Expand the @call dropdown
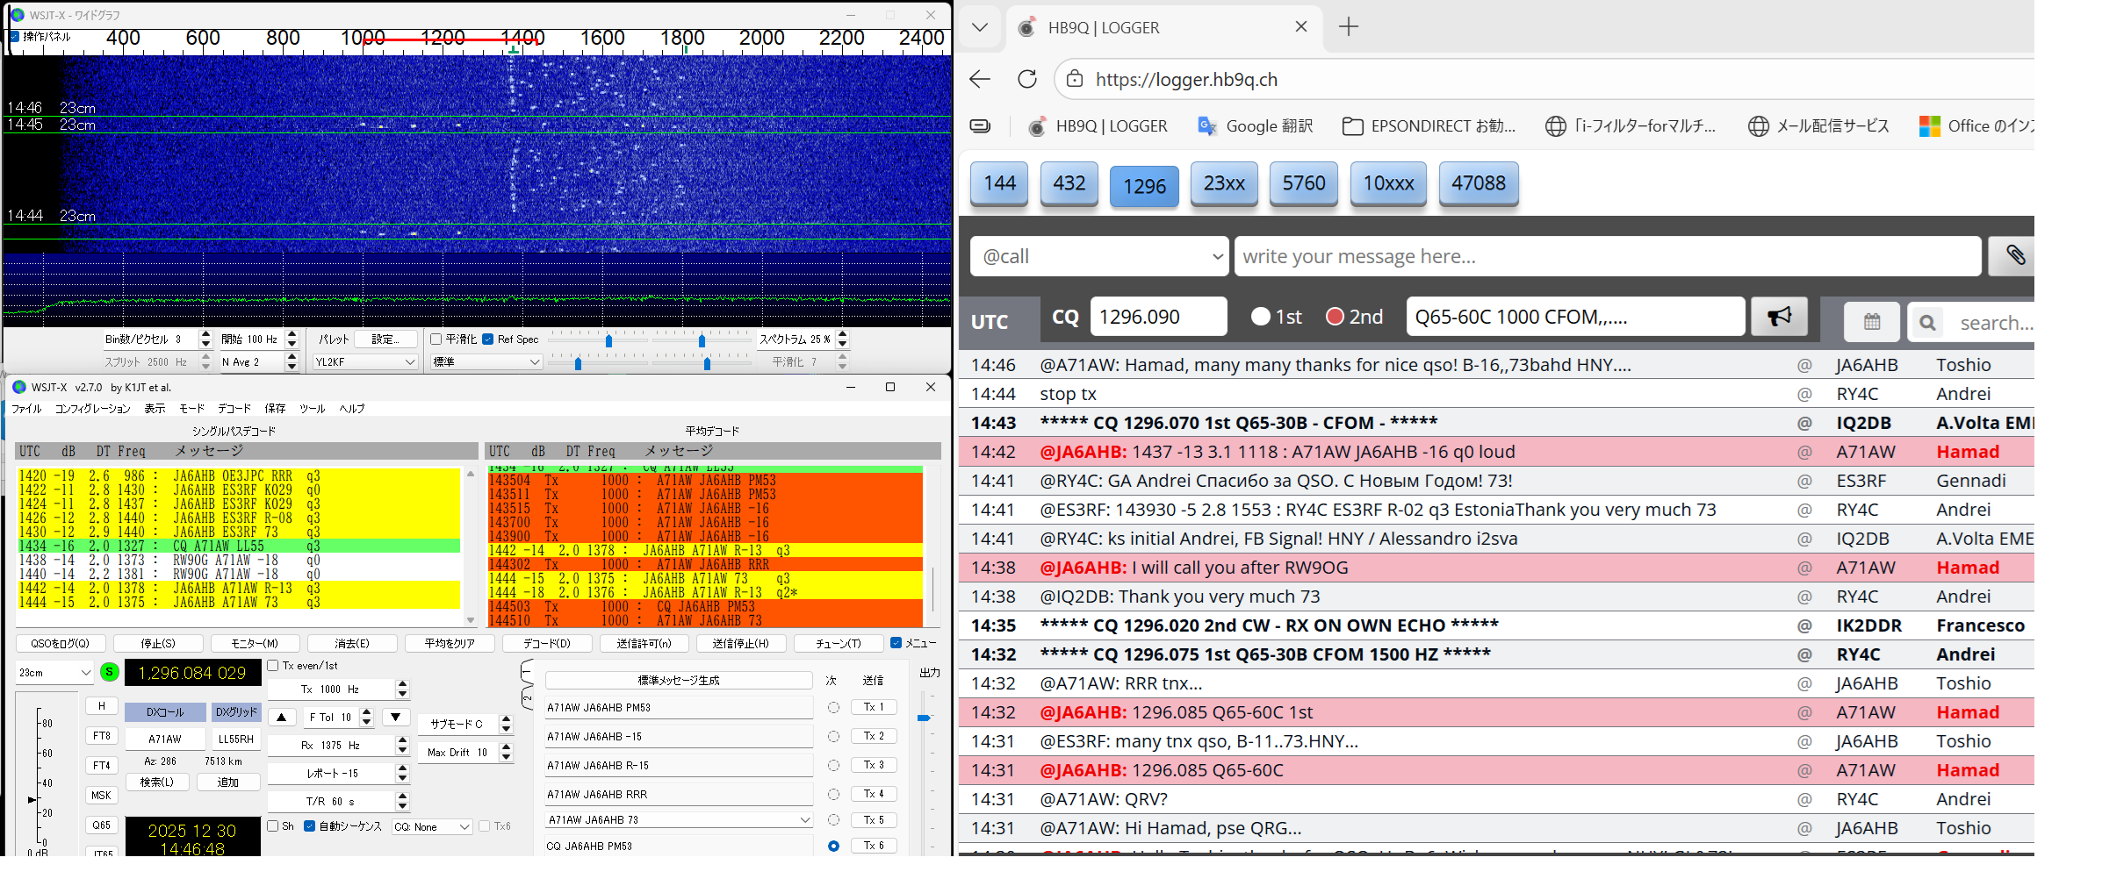Screen dimensions: 2102x886 [x=1098, y=256]
